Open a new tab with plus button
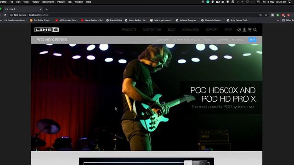This screenshot has height=165, width=294. [x=47, y=9]
